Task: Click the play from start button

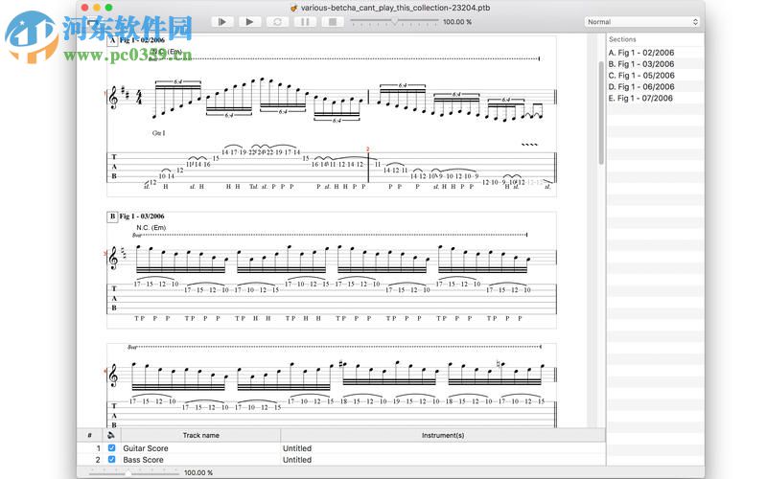Action: point(222,21)
